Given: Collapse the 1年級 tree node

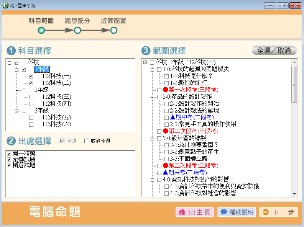Looking at the screenshot, I should pos(16,69).
